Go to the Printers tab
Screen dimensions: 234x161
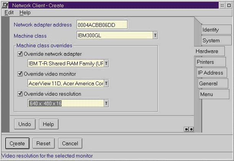(x=210, y=62)
